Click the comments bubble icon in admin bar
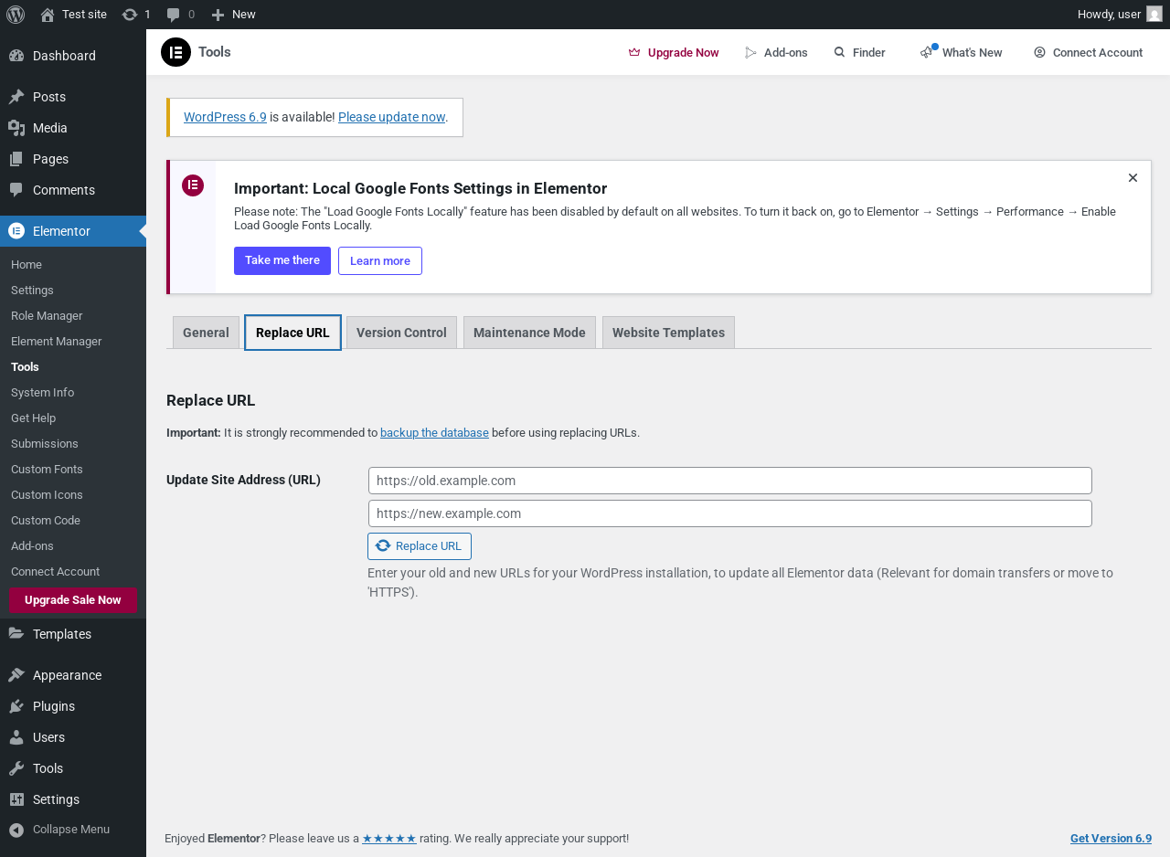This screenshot has width=1170, height=857. coord(174,15)
